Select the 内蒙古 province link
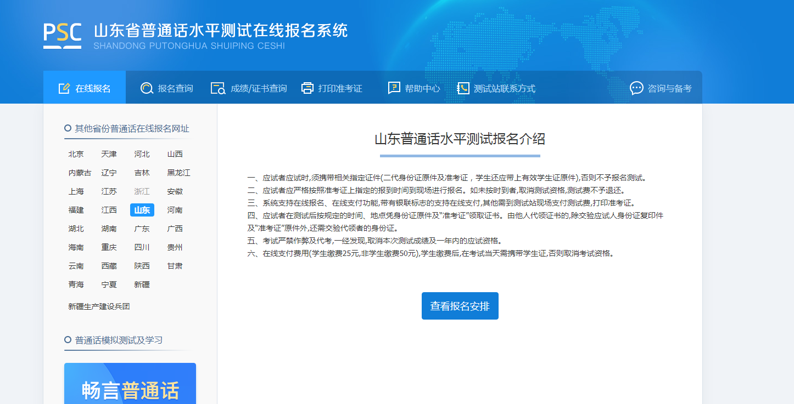The height and width of the screenshot is (404, 794). [x=80, y=173]
